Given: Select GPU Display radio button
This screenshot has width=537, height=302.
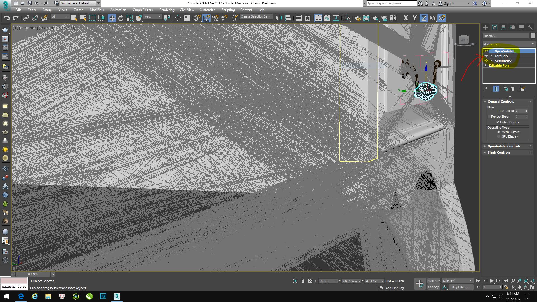Looking at the screenshot, I should point(498,136).
